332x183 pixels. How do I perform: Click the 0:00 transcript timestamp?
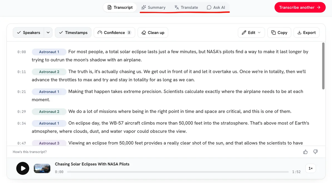point(22,52)
